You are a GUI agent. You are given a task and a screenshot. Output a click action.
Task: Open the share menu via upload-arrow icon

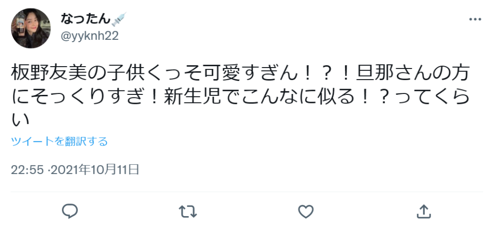pyautogui.click(x=424, y=211)
